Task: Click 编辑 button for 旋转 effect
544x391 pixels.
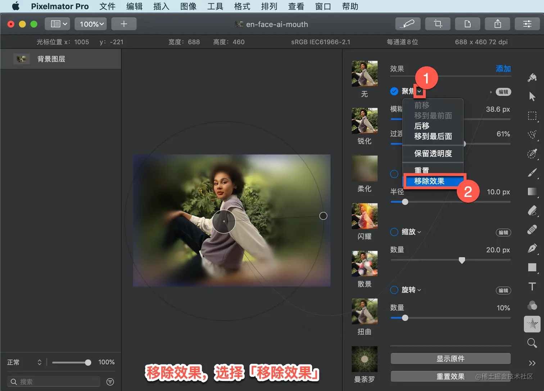Action: [503, 291]
